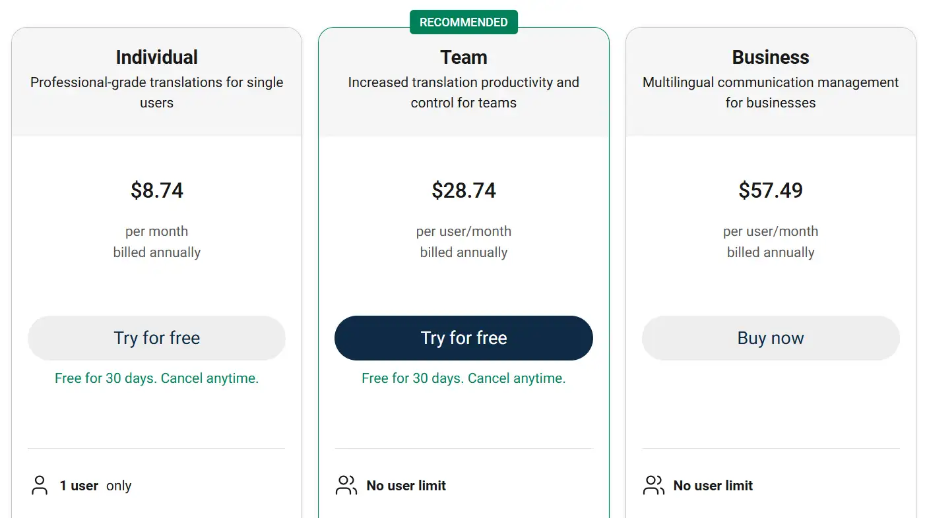Viewport: 927px width, 518px height.
Task: Click Individual's Free for 30 days text
Action: 156,378
